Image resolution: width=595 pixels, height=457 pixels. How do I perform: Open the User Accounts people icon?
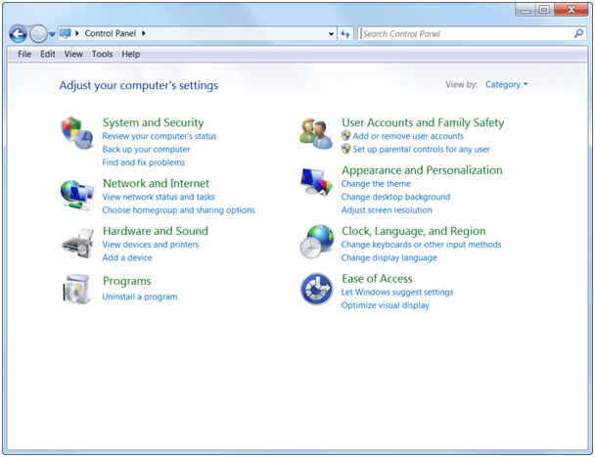pyautogui.click(x=316, y=133)
